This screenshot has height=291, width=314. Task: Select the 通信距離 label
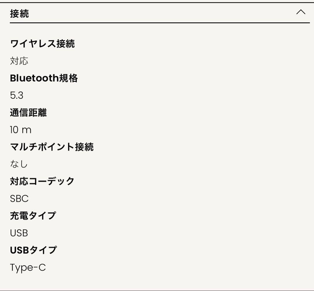[x=29, y=113]
